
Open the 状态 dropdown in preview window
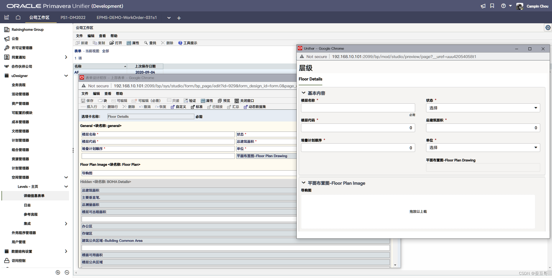(x=483, y=108)
